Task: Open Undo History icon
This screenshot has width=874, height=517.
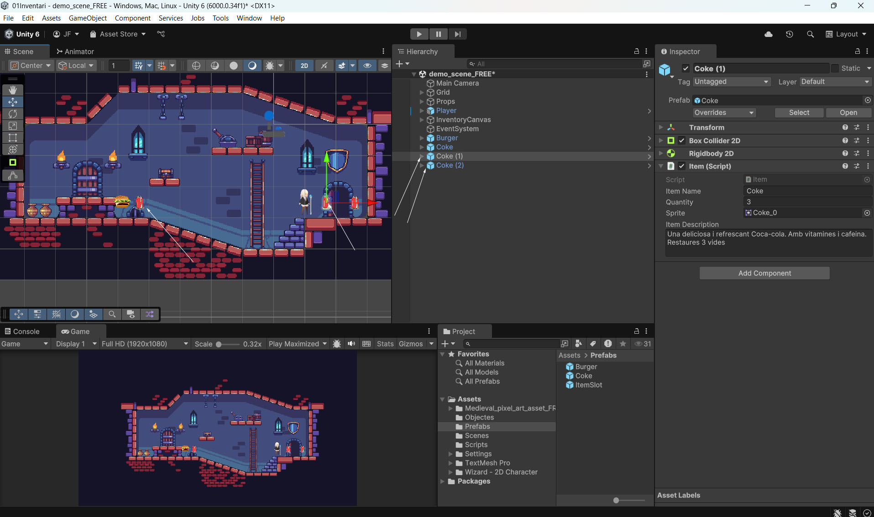Action: (790, 34)
